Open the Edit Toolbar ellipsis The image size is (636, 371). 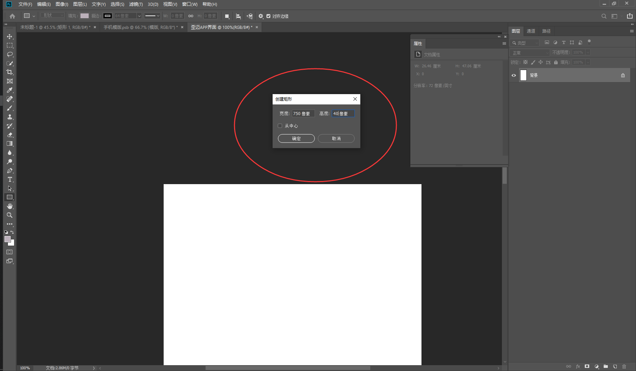(x=10, y=224)
